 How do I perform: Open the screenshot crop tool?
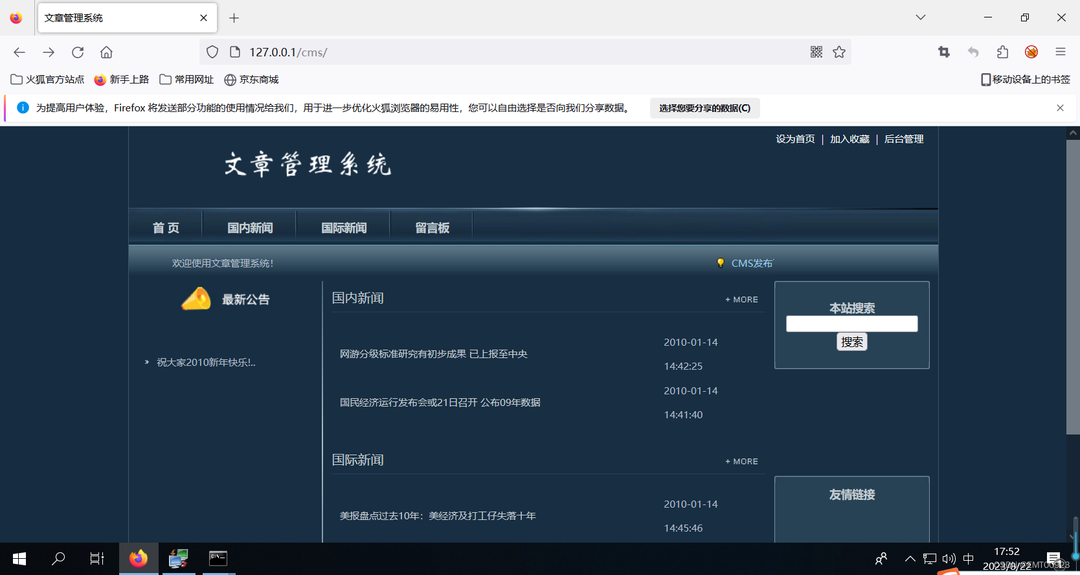point(944,52)
